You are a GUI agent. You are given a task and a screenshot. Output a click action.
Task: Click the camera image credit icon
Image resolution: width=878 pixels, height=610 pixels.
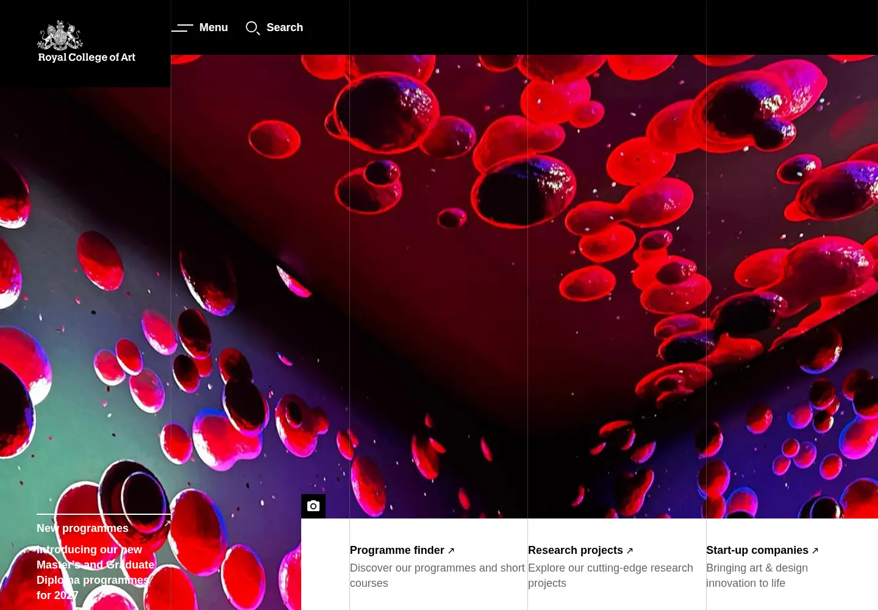point(313,506)
